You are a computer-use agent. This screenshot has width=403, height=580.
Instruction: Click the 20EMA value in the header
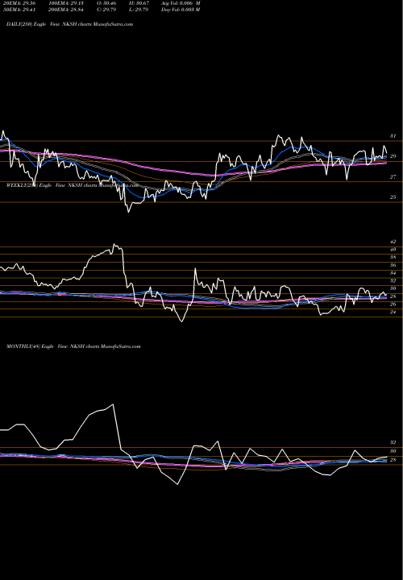(19, 3)
